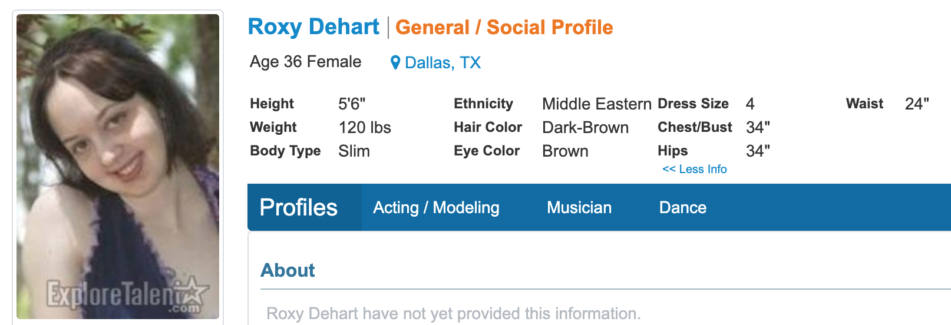Open the Musician profile tab

[x=579, y=207]
